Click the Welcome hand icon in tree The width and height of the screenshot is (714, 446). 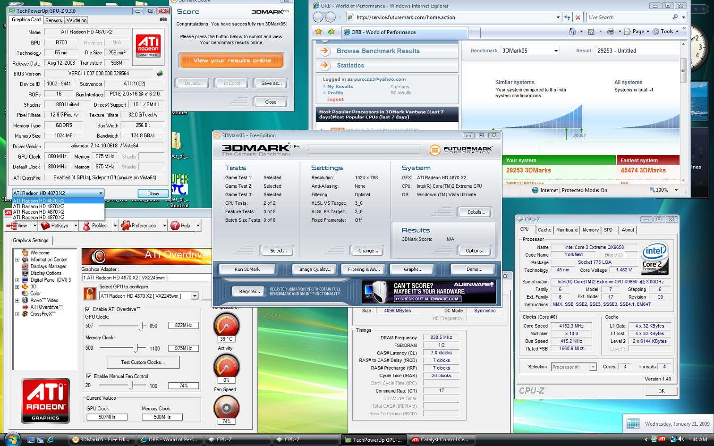point(25,252)
